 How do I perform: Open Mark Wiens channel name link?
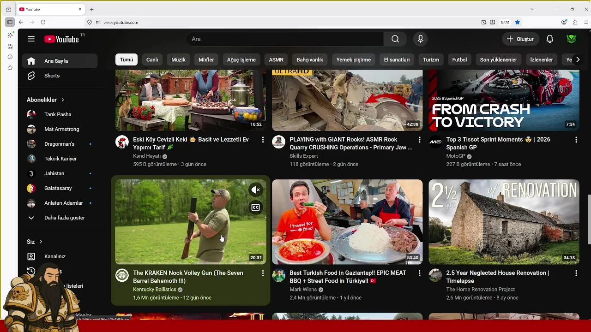tap(303, 290)
